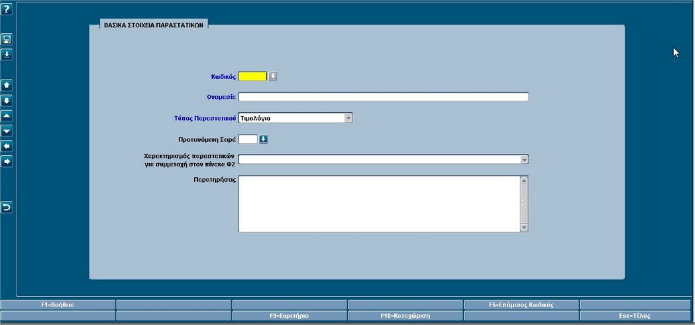Image resolution: width=695 pixels, height=325 pixels.
Task: Click the up triangle sidebar icon
Action: point(7,116)
